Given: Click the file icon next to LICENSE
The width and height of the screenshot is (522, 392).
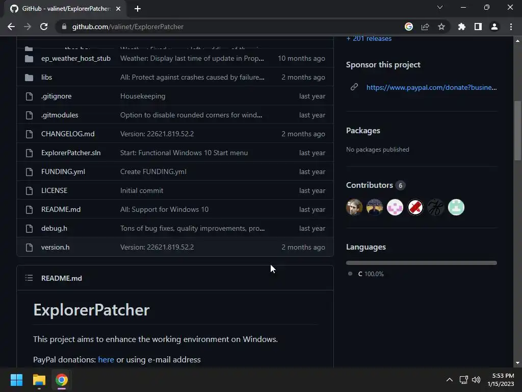Looking at the screenshot, I should pos(29,191).
